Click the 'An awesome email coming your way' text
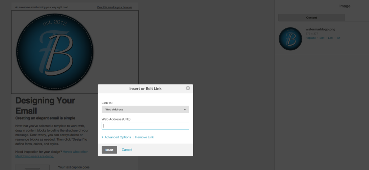Image resolution: width=369 pixels, height=170 pixels. [42, 7]
